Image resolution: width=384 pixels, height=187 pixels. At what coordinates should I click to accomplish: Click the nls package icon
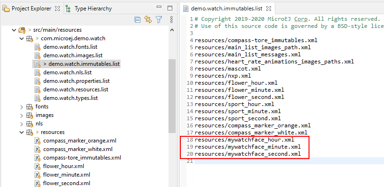[29, 124]
